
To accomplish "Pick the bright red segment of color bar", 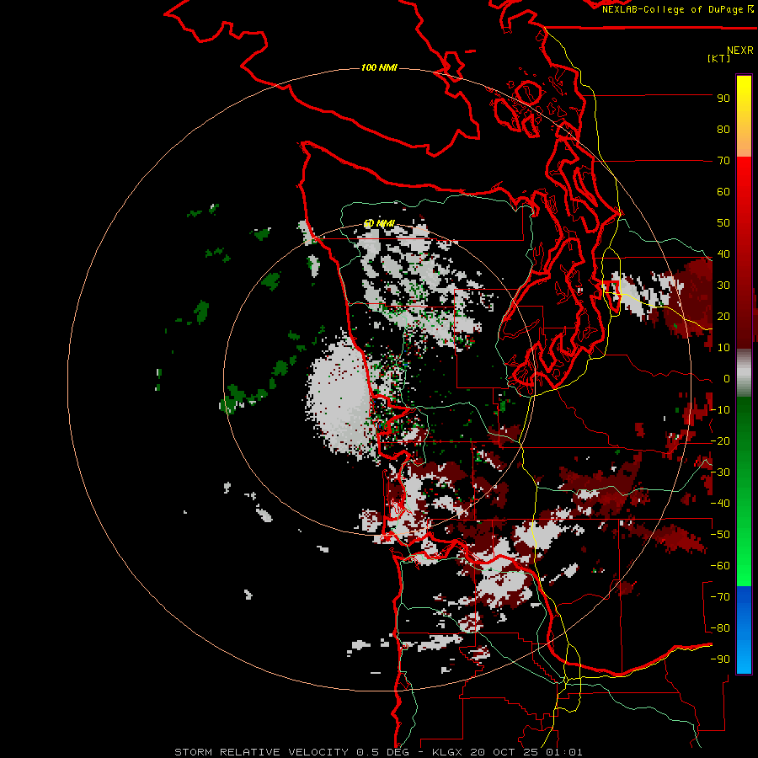I will pyautogui.click(x=744, y=184).
